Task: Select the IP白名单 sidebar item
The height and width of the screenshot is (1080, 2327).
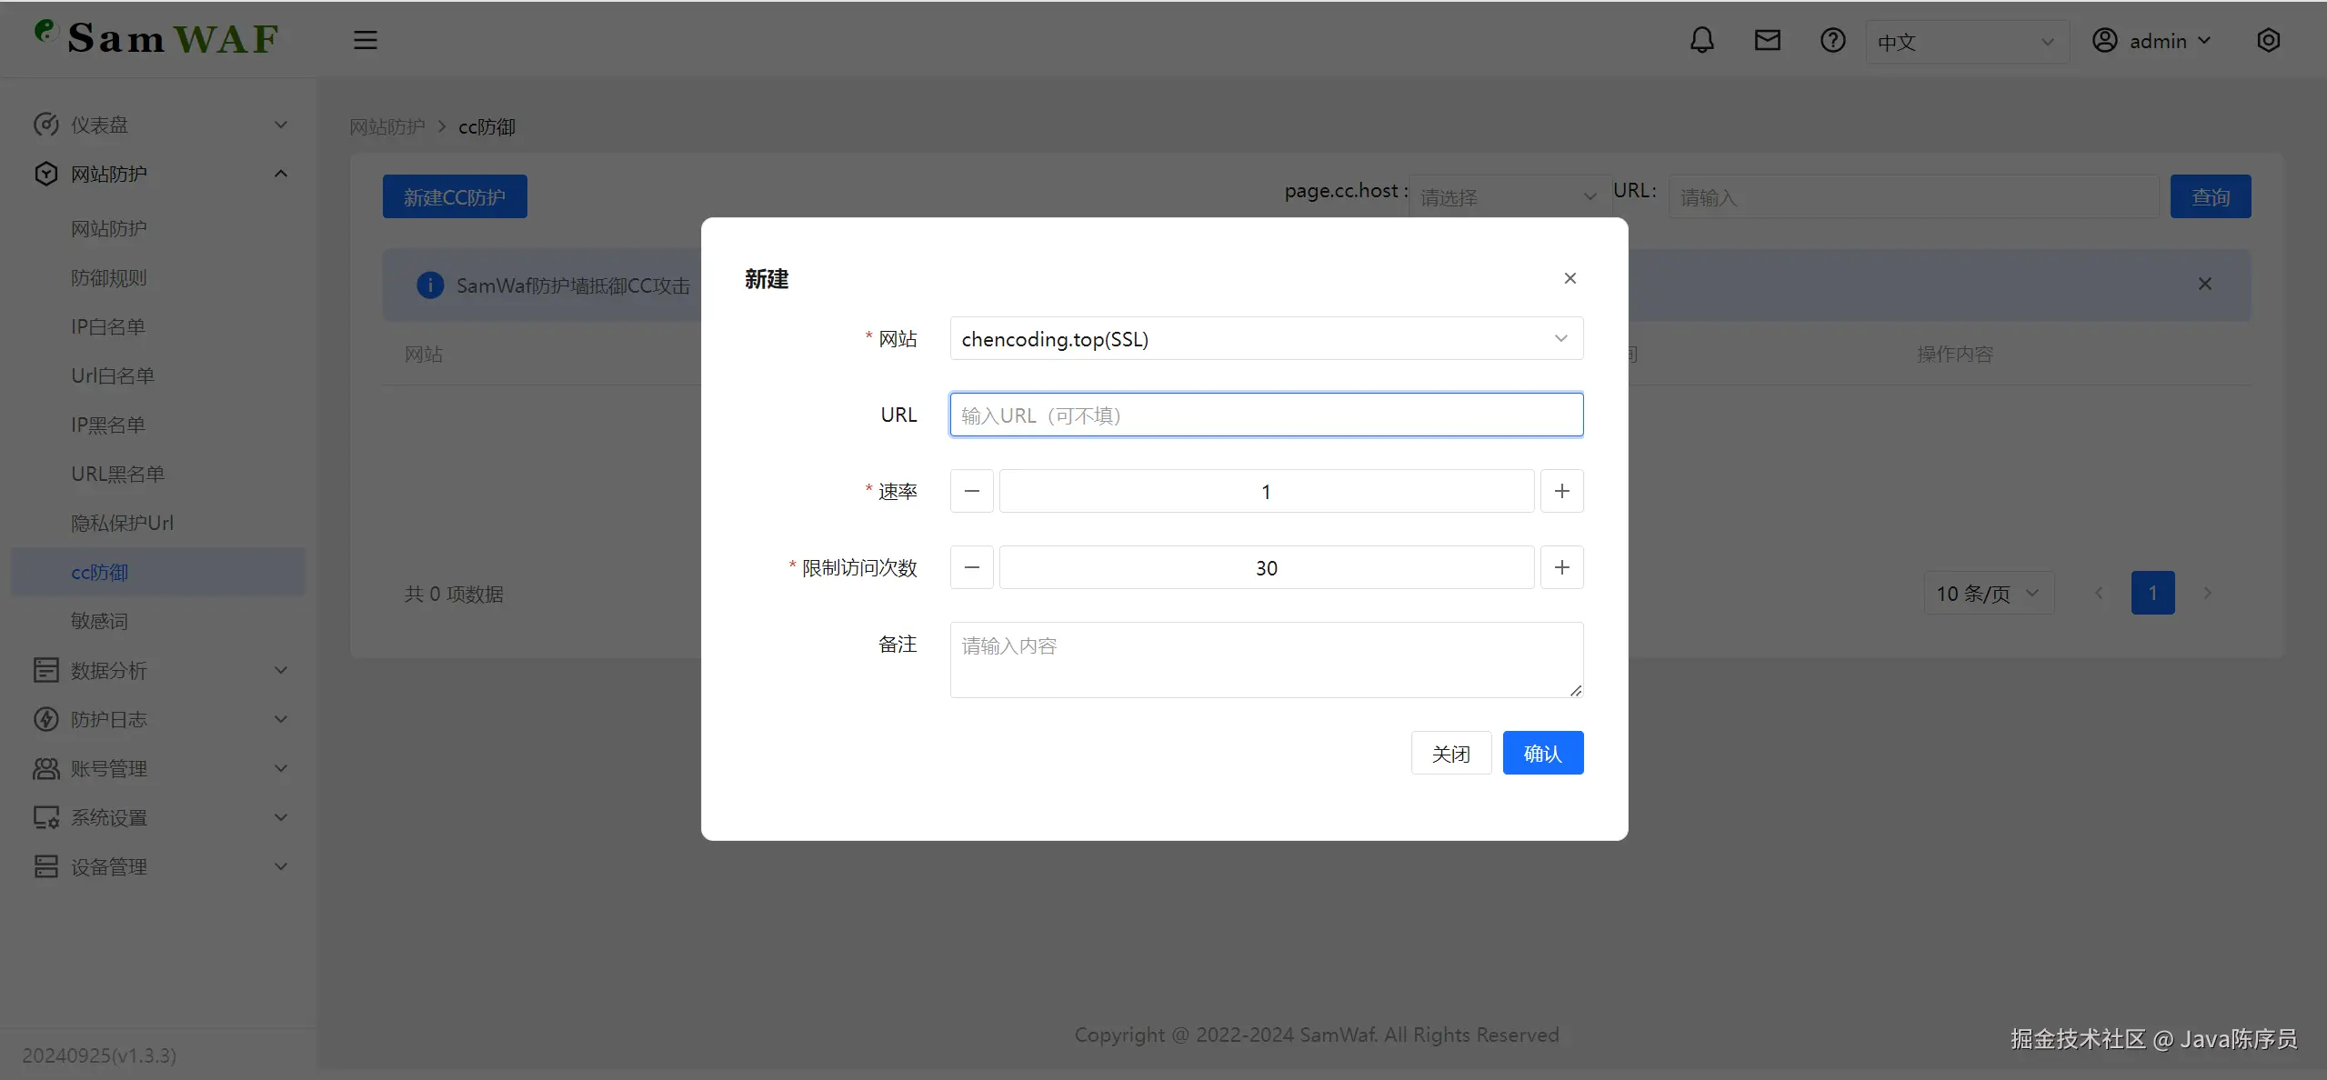Action: point(108,327)
